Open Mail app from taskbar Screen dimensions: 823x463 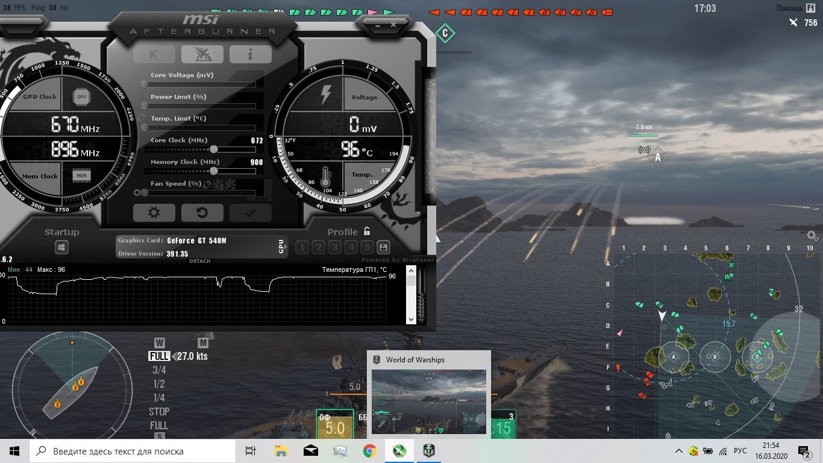[x=311, y=451]
